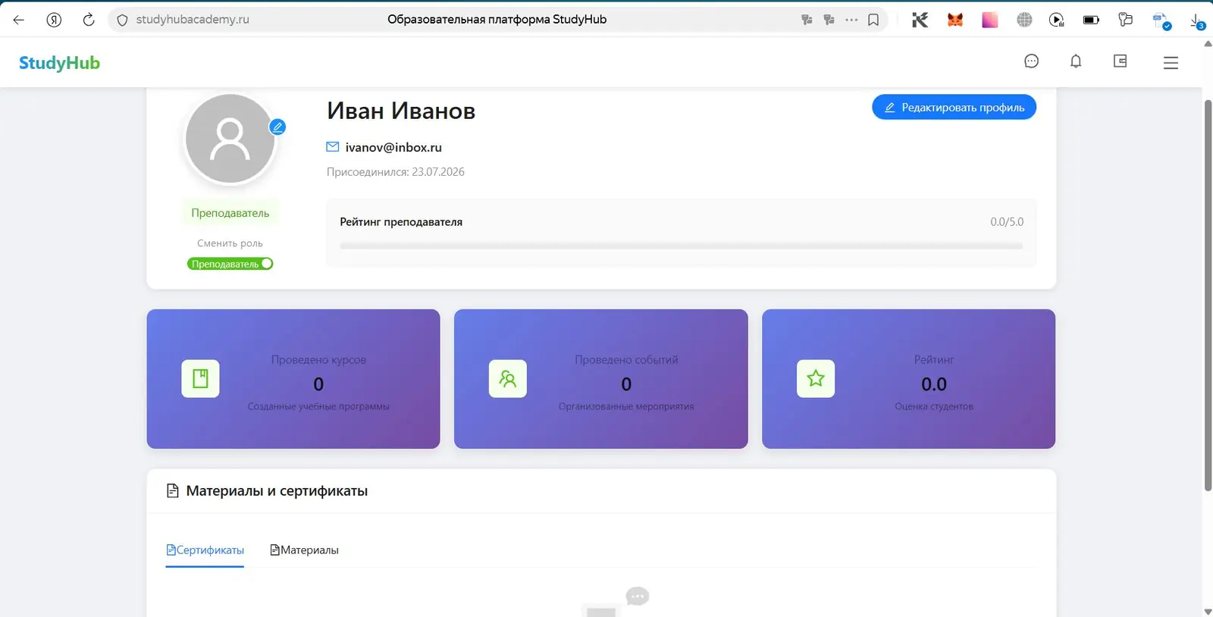The width and height of the screenshot is (1213, 617).
Task: Click the Проведено курсов card icon
Action: [200, 378]
